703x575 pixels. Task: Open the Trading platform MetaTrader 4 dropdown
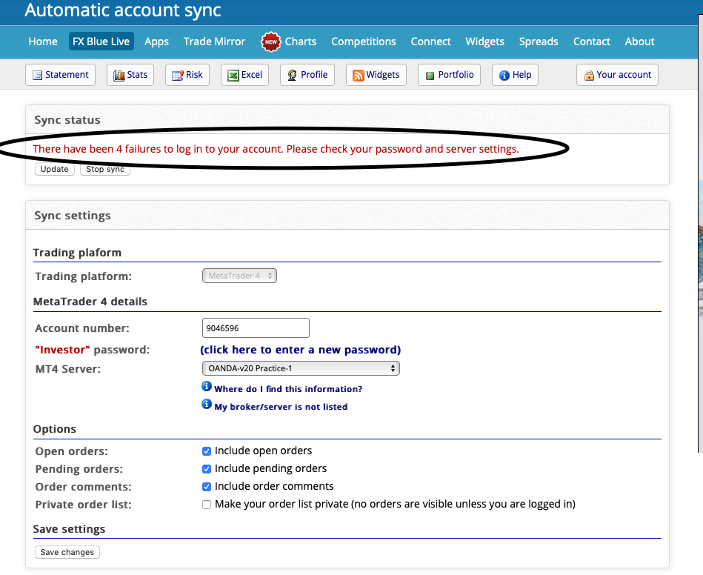tap(239, 276)
